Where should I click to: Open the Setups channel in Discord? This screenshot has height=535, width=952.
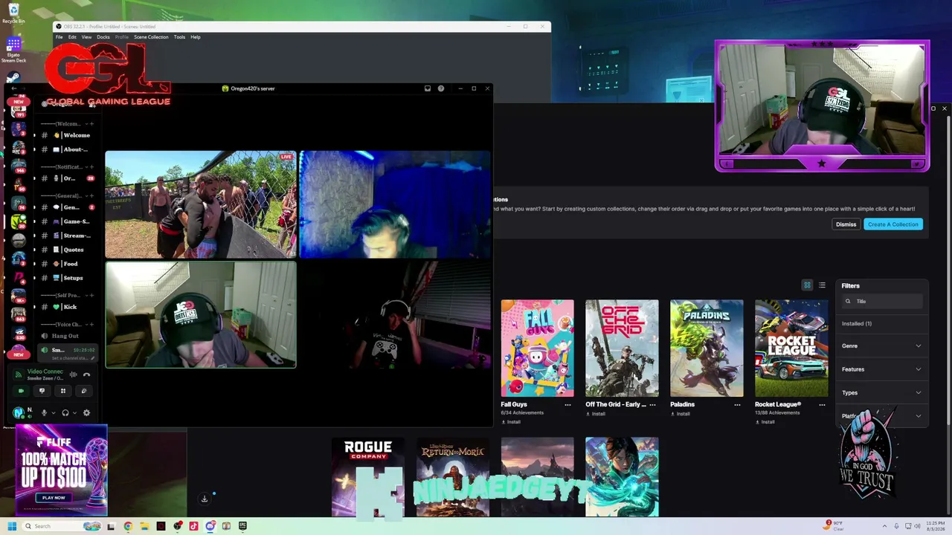(68, 278)
